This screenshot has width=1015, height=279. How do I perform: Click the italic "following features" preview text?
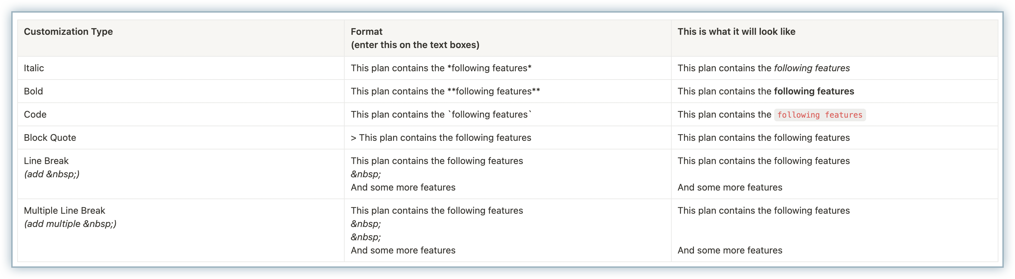(812, 68)
